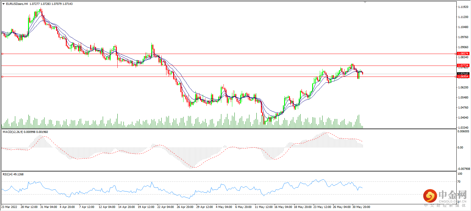This screenshot has height=211, width=471.
Task: Click the 31 Mar 04:00 time label
Action: 48,207
